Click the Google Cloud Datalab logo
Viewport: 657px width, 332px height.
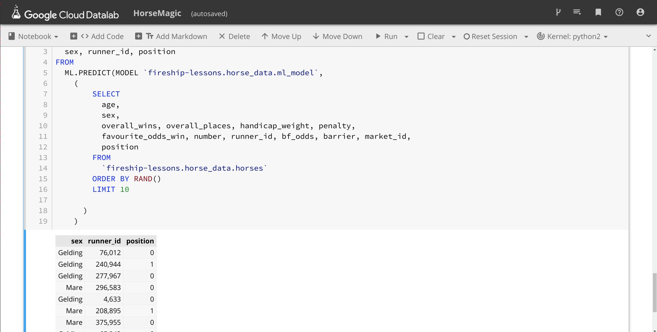[65, 14]
